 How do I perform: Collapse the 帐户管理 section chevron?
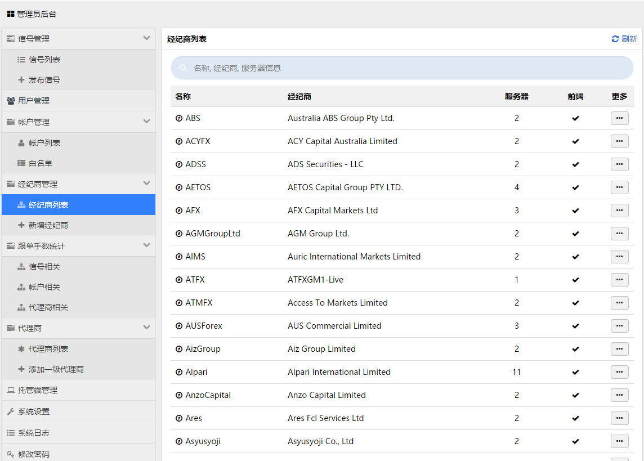tap(146, 122)
